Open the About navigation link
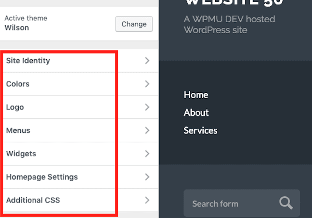312x218 pixels. point(196,113)
